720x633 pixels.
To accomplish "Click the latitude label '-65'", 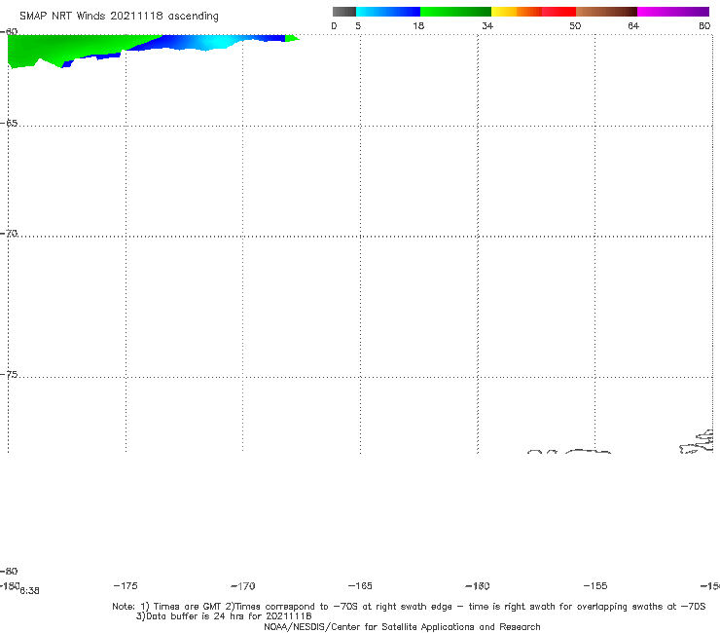I will coord(9,124).
